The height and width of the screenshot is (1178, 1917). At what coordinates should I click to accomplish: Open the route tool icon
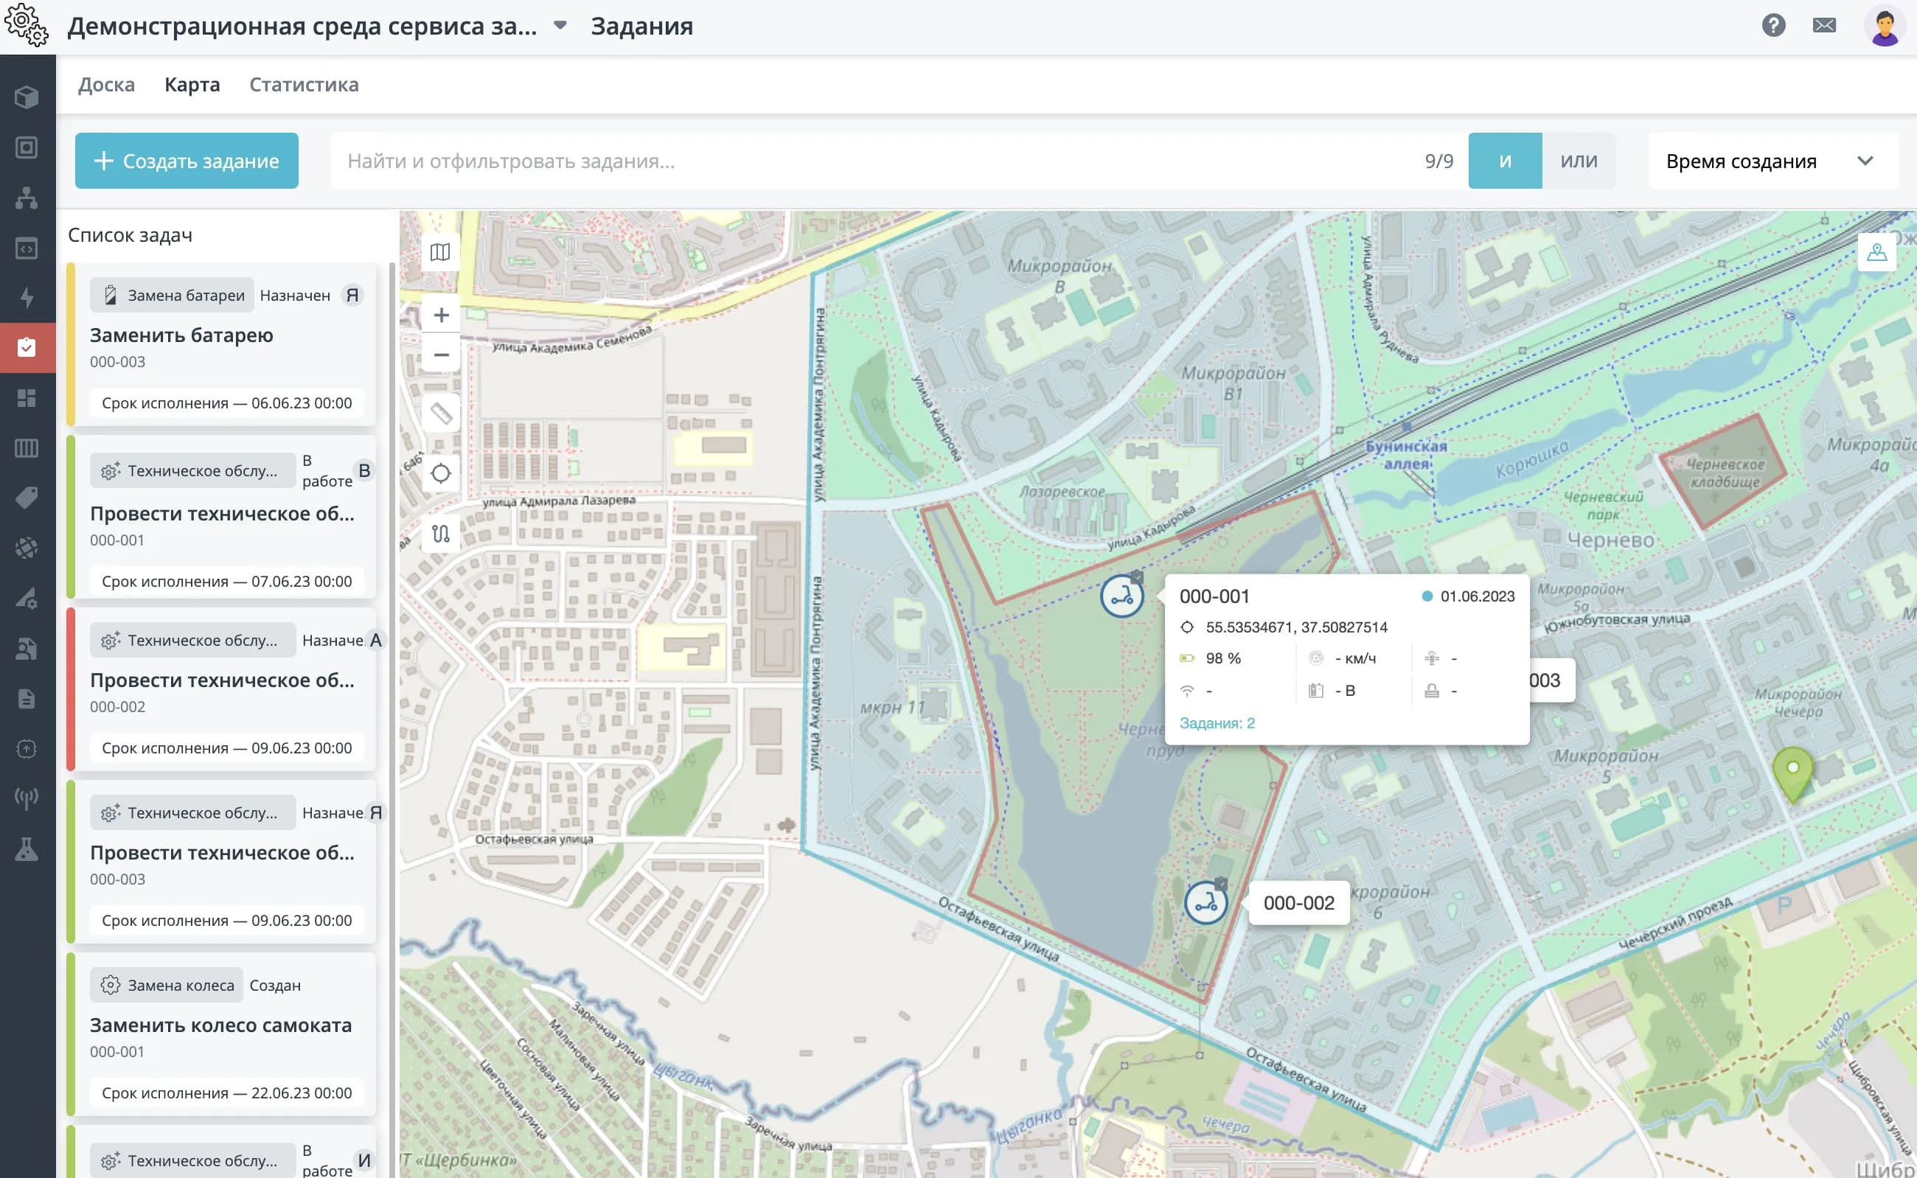[x=441, y=534]
